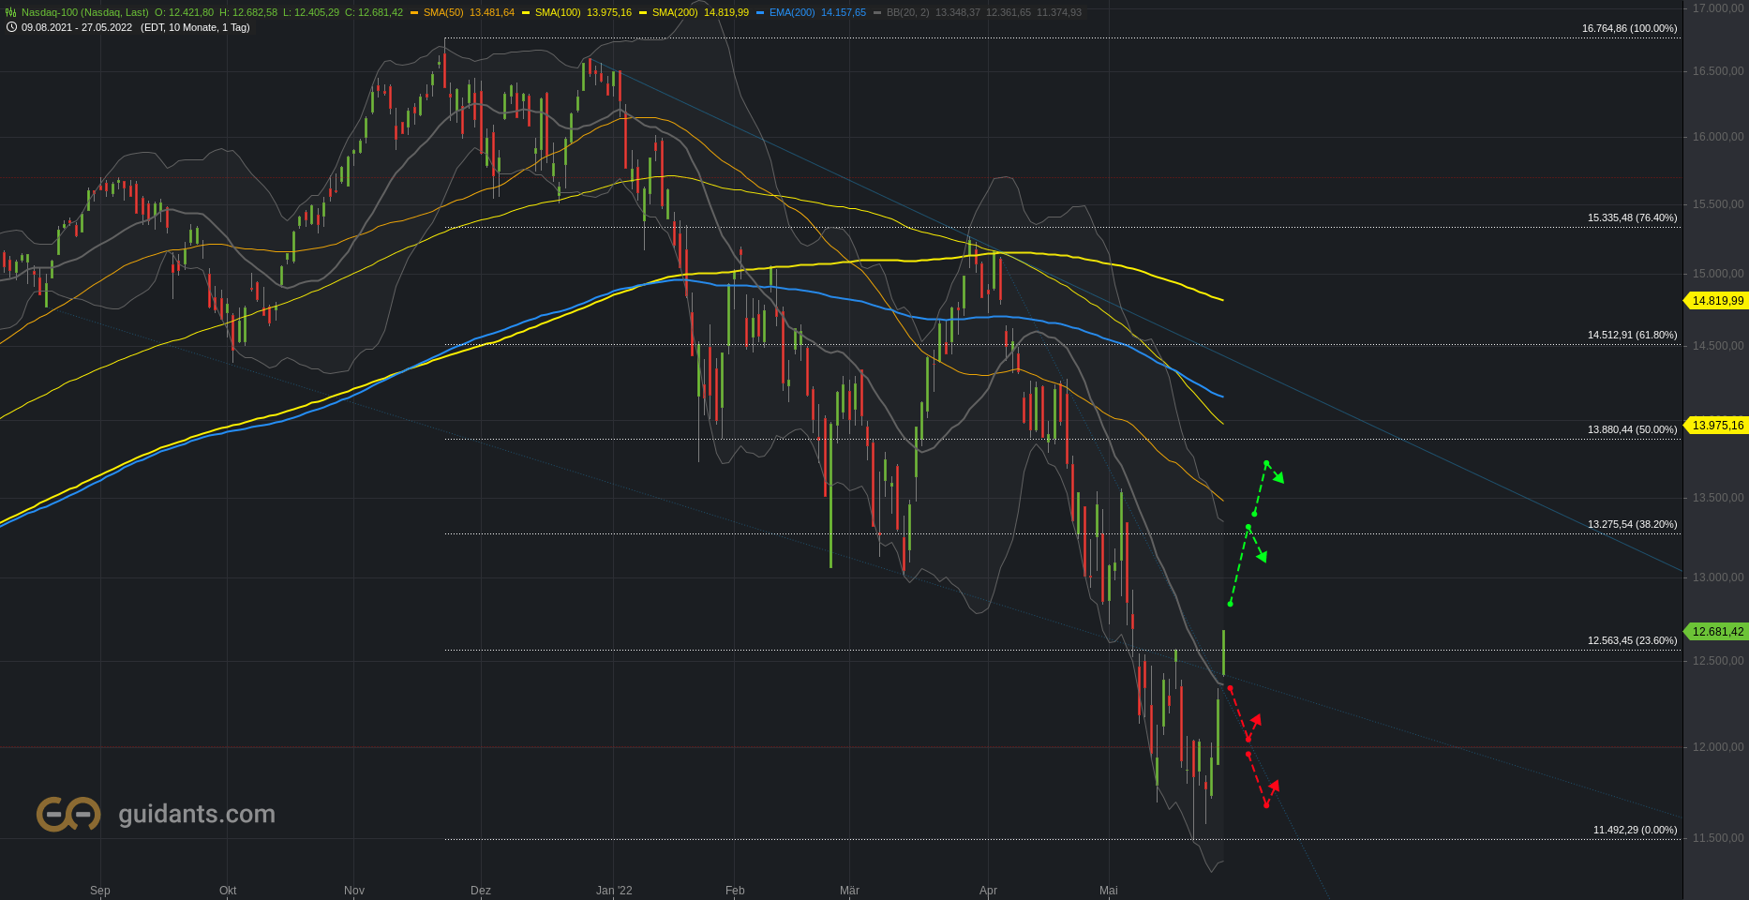Click the yellow 14.819,99 price tag
The height and width of the screenshot is (900, 1749).
point(1717,301)
